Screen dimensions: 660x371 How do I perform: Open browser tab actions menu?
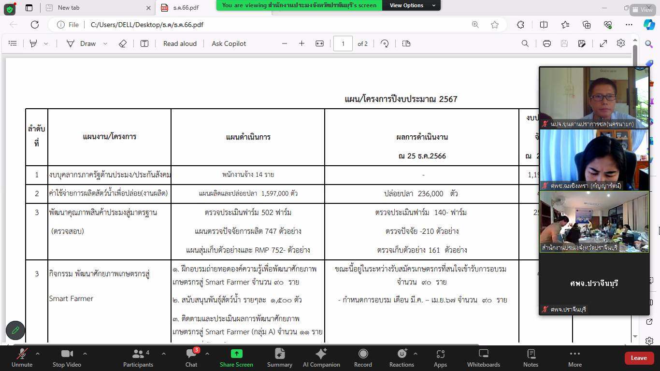pos(29,8)
